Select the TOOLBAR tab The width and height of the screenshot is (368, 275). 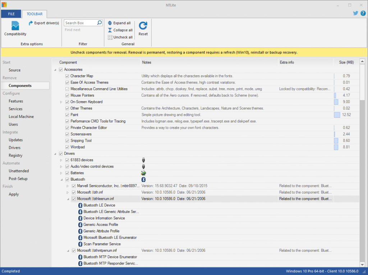[x=34, y=14]
